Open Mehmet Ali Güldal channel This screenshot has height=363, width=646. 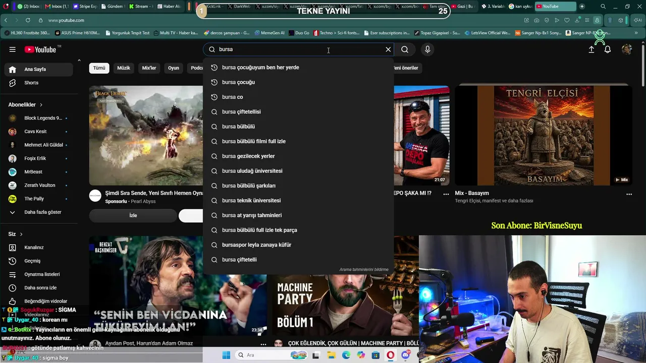(x=39, y=145)
